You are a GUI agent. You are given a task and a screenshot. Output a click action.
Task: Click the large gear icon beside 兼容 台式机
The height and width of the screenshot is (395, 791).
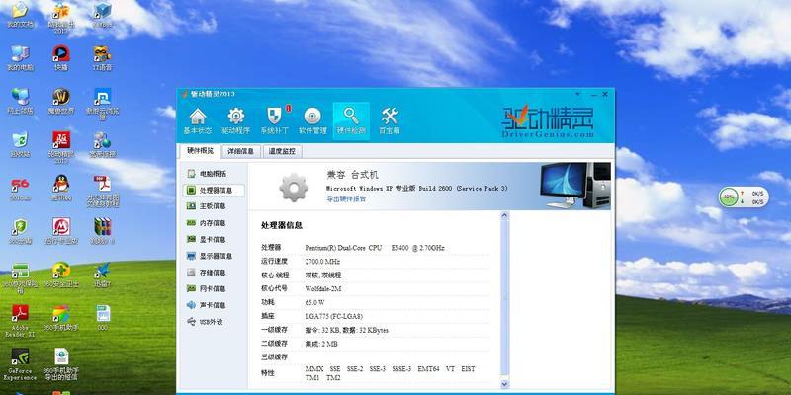(294, 188)
